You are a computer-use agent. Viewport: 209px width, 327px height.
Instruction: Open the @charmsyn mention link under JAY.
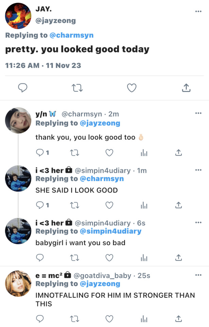click(71, 35)
